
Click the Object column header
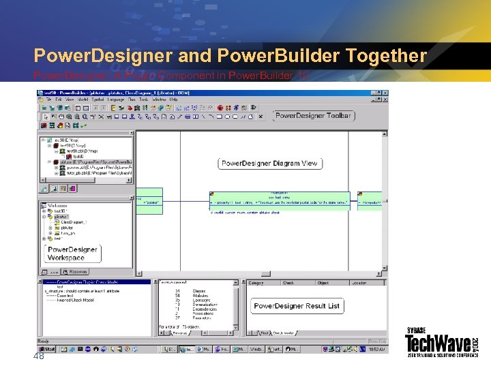point(332,283)
